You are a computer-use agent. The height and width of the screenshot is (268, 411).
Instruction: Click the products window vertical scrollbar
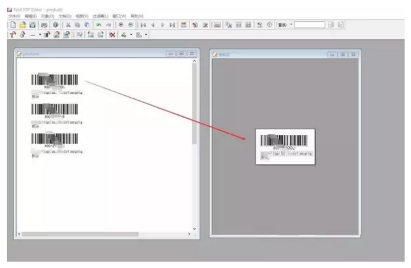(195, 103)
